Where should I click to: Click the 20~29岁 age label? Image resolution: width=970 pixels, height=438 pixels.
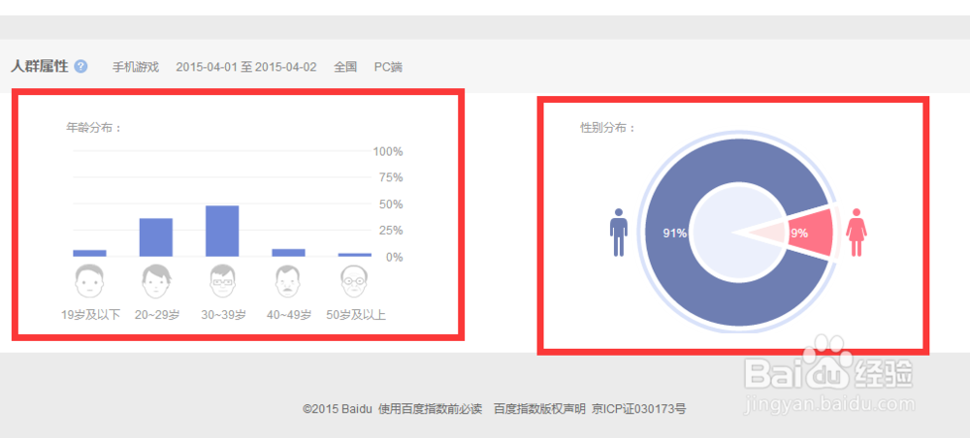click(x=157, y=315)
